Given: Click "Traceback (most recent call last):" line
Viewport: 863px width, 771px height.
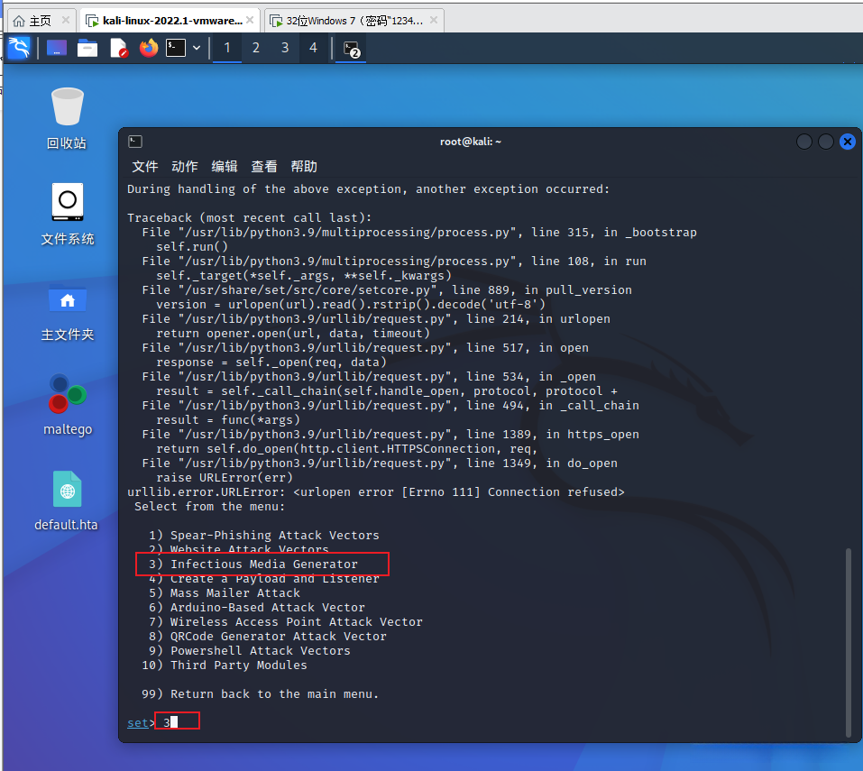Looking at the screenshot, I should pyautogui.click(x=249, y=218).
